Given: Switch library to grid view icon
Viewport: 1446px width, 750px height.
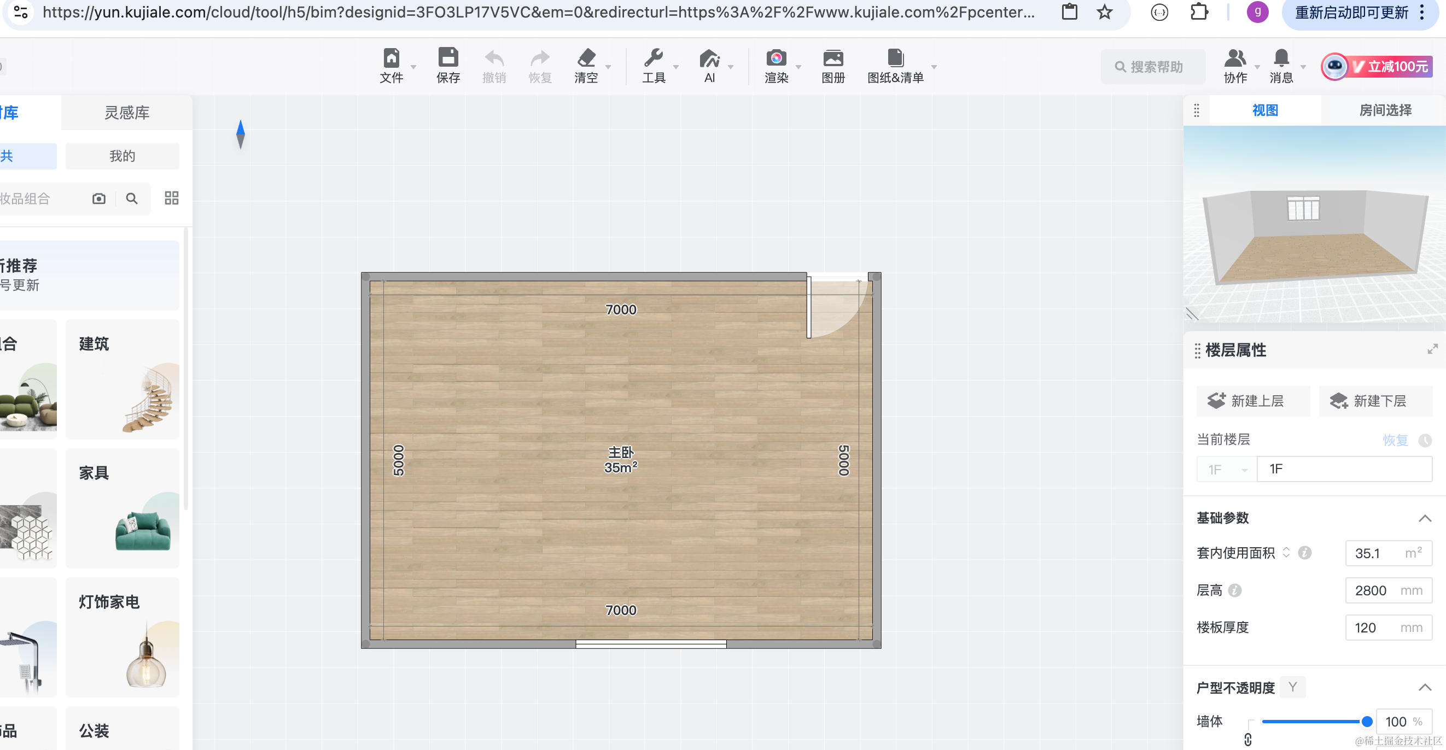Looking at the screenshot, I should tap(171, 198).
